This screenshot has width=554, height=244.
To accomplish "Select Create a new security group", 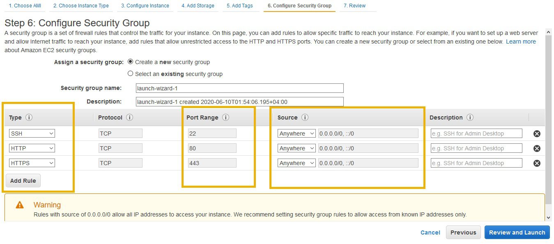I will click(x=131, y=62).
